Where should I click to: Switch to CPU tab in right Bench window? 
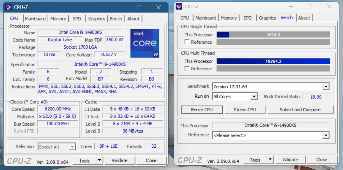pyautogui.click(x=185, y=18)
